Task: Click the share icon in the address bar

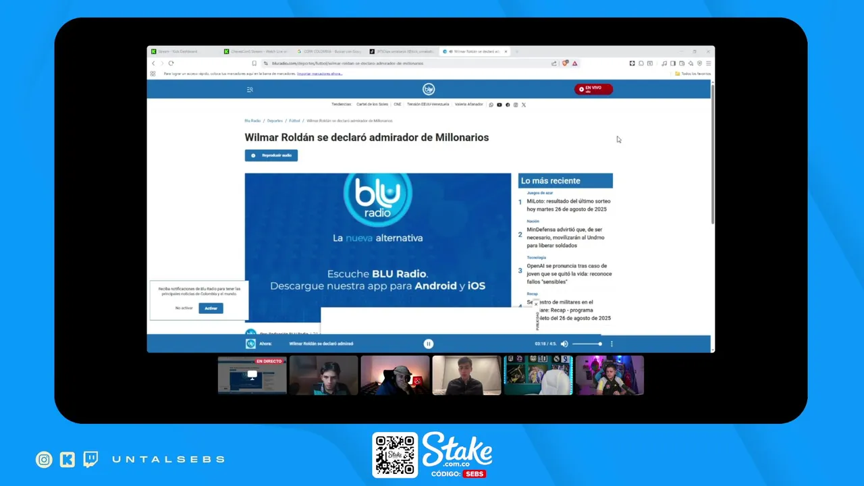Action: (x=554, y=63)
